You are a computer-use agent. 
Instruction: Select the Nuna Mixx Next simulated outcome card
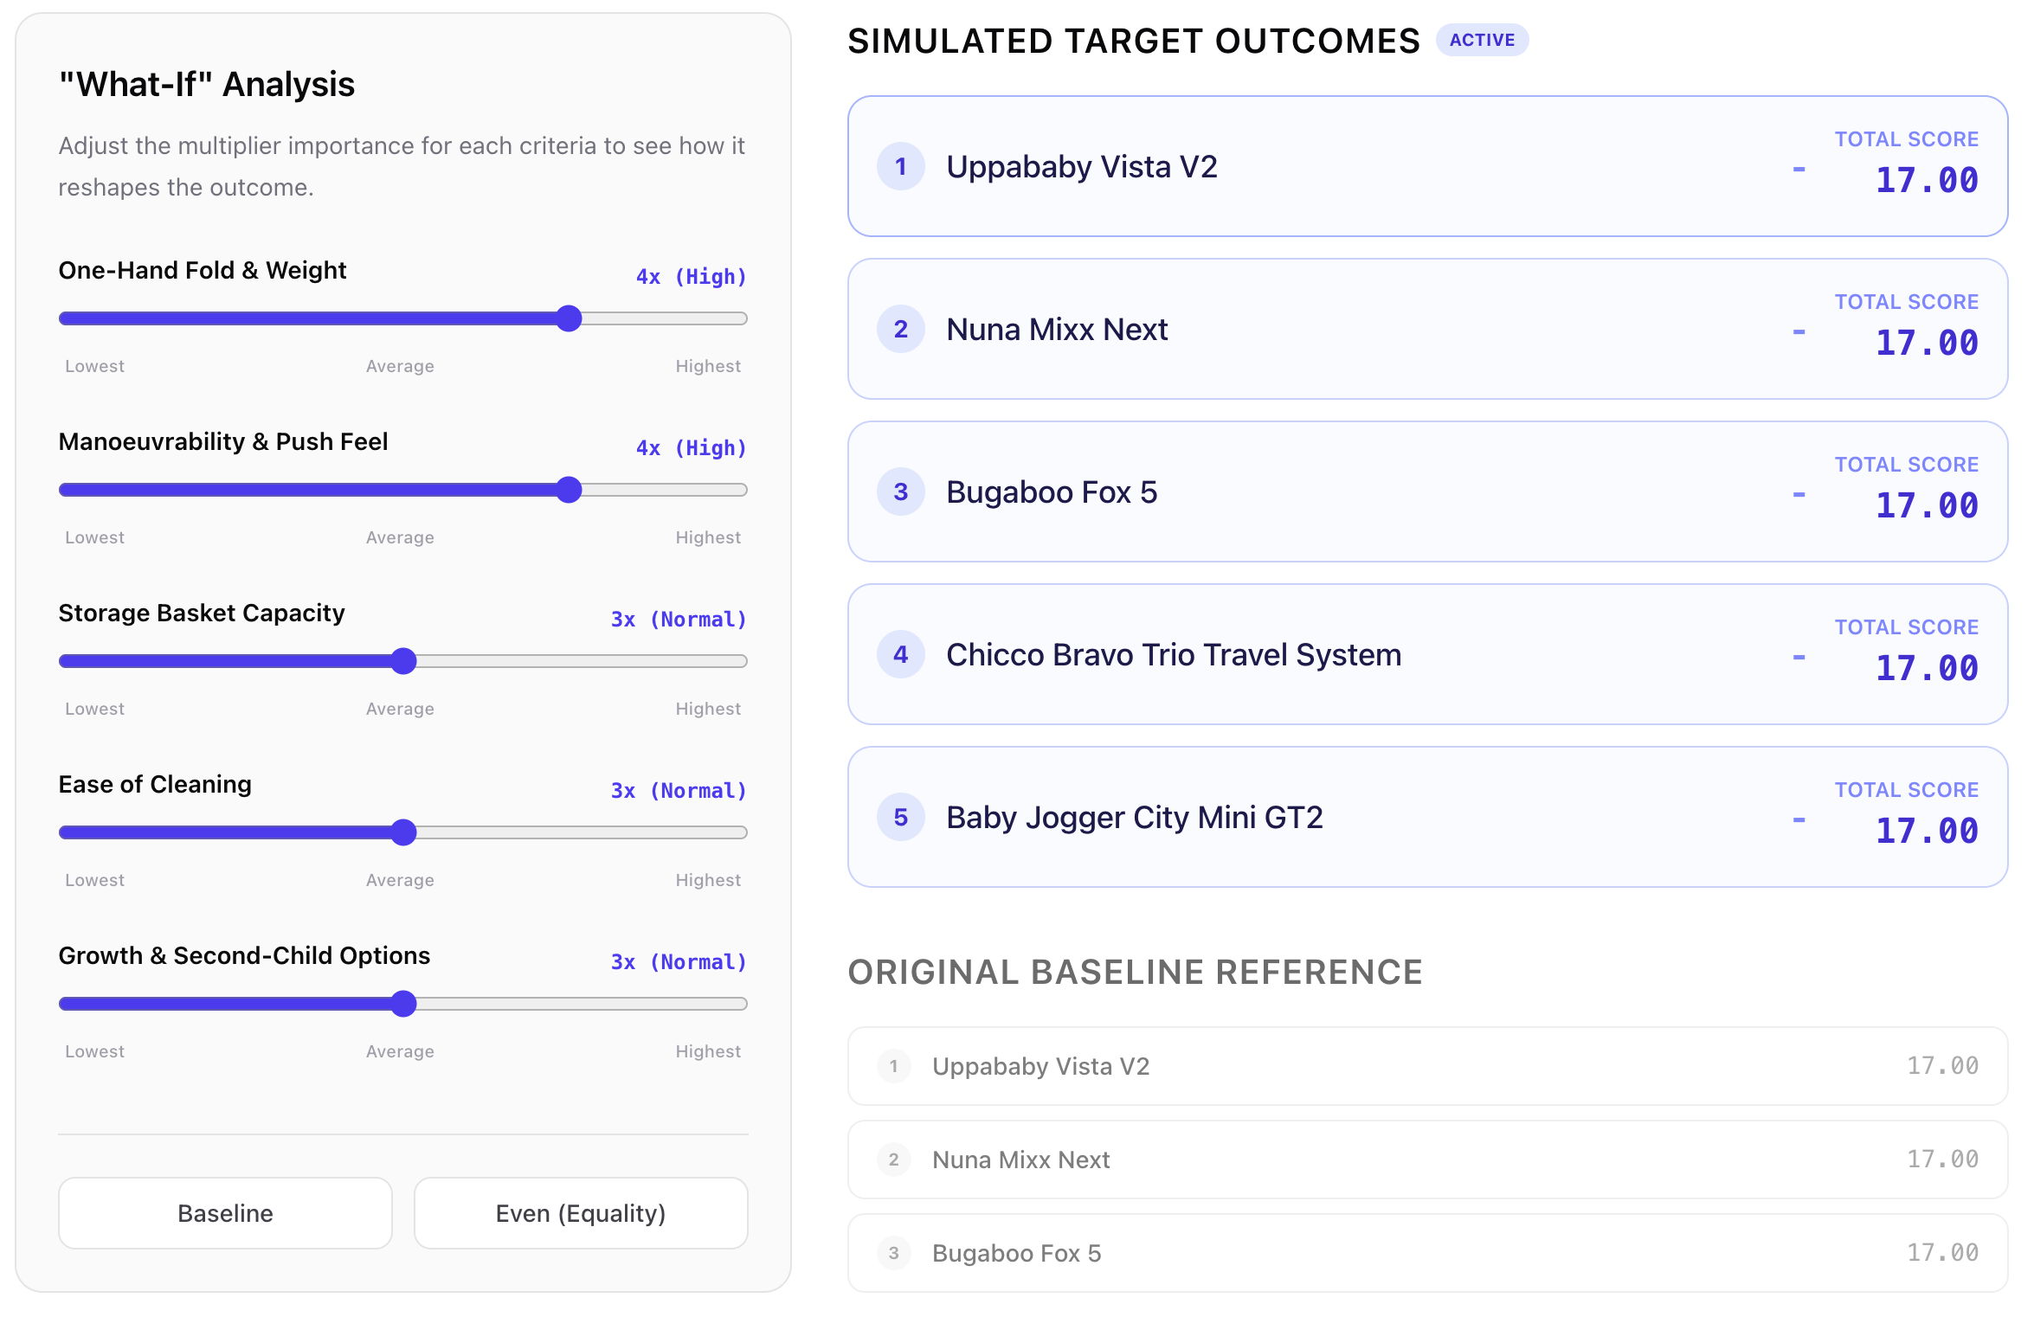(x=1428, y=329)
